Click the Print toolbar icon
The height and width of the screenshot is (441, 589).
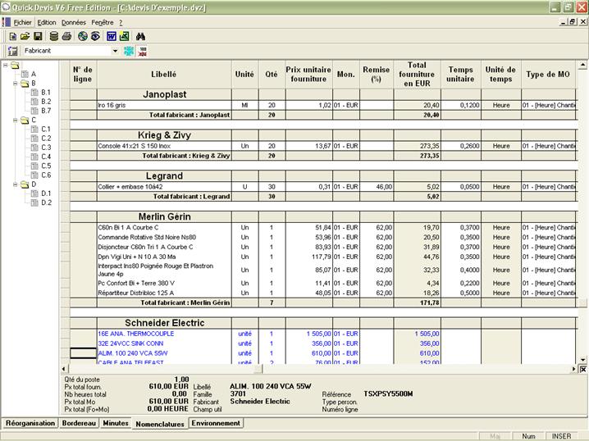click(x=66, y=36)
